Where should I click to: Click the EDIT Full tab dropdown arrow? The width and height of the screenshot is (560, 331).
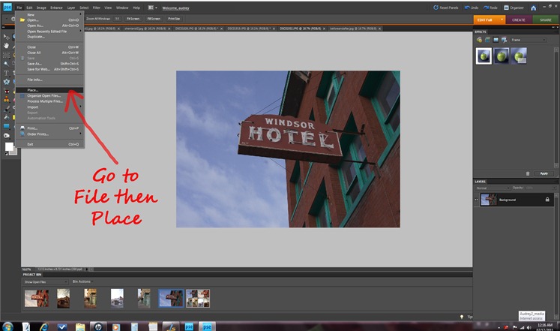[502, 20]
